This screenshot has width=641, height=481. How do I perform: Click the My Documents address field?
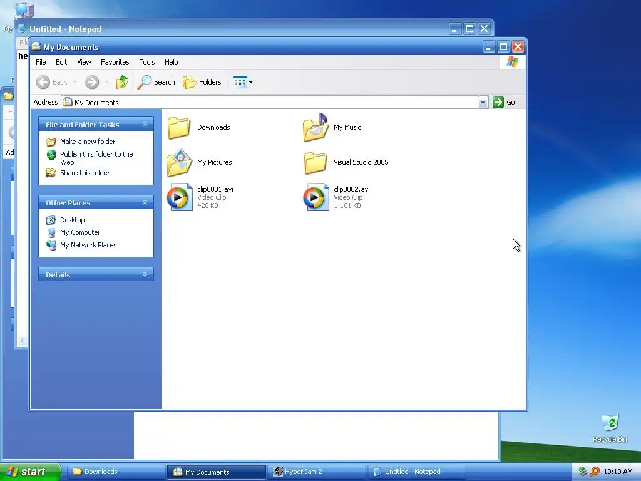click(x=269, y=102)
